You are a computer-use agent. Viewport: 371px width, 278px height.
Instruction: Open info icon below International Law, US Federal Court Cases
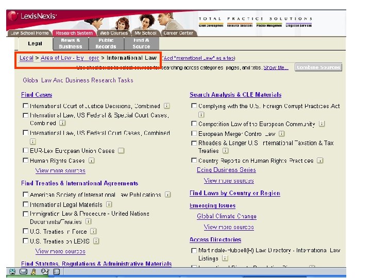point(32,142)
